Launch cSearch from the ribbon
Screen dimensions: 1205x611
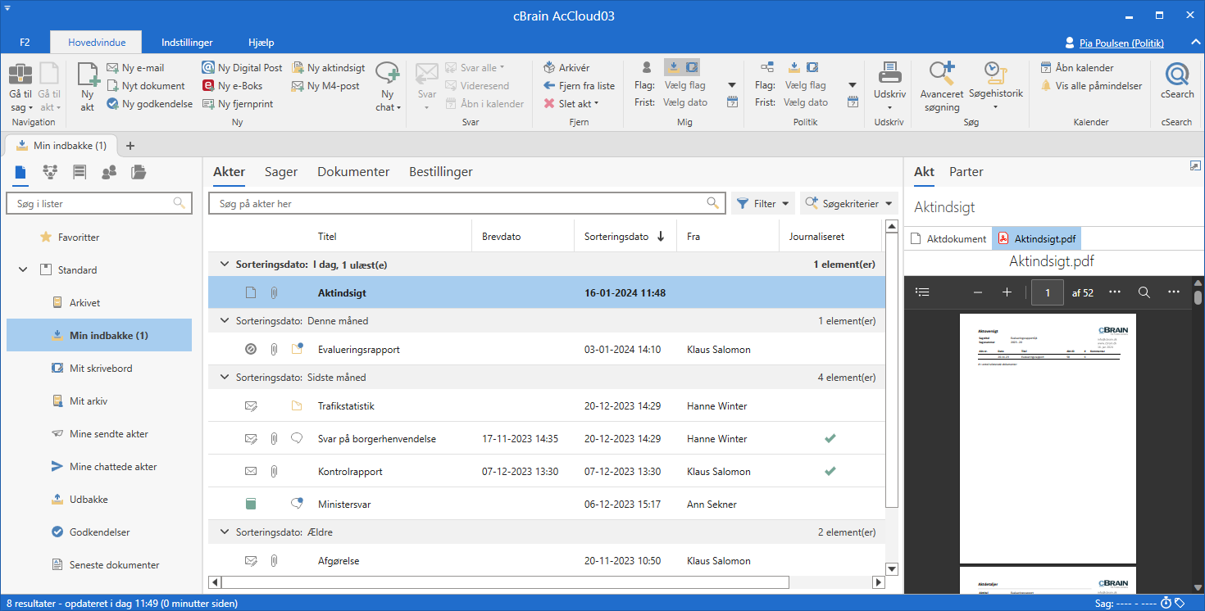point(1177,82)
